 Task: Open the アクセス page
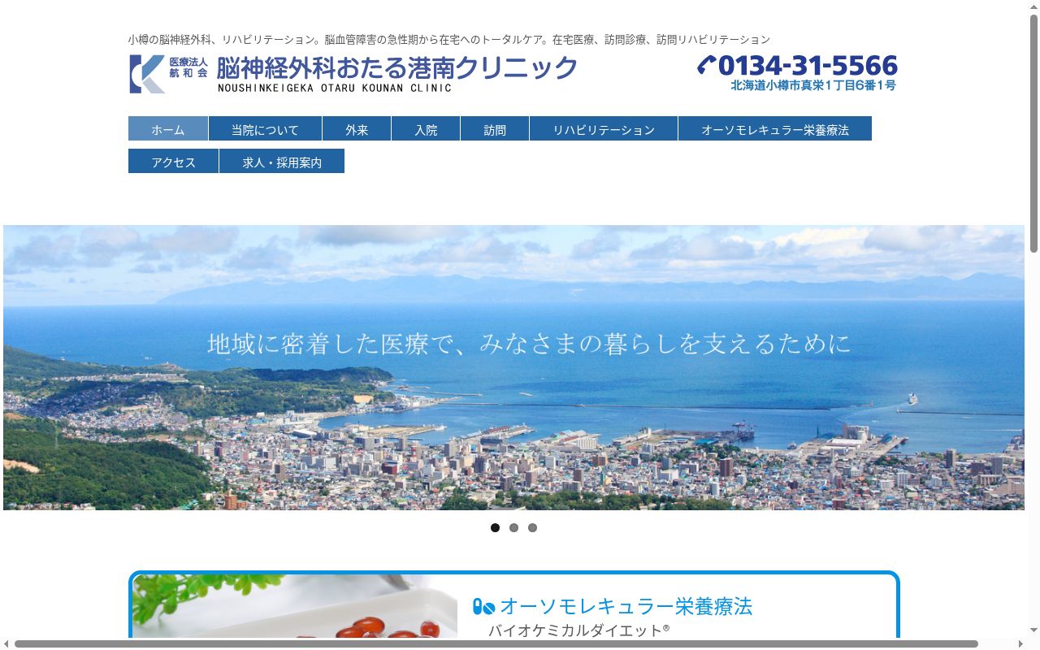(173, 161)
